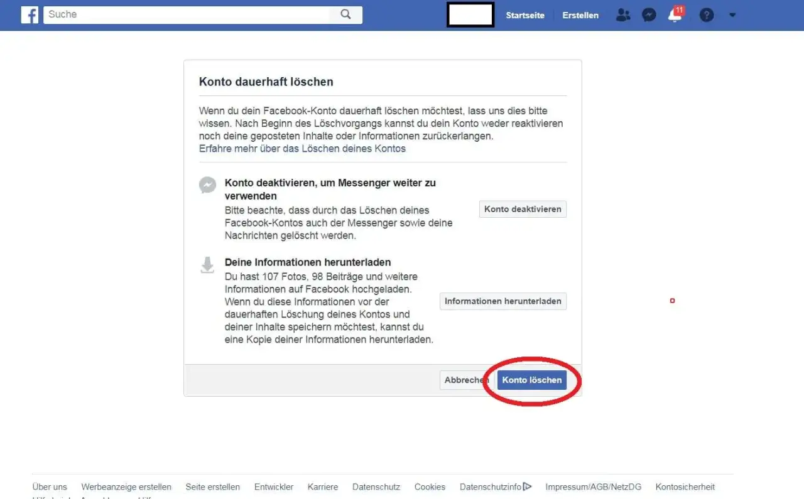Viewport: 804px width, 499px height.
Task: Confirm with Konto löschen button
Action: point(532,380)
